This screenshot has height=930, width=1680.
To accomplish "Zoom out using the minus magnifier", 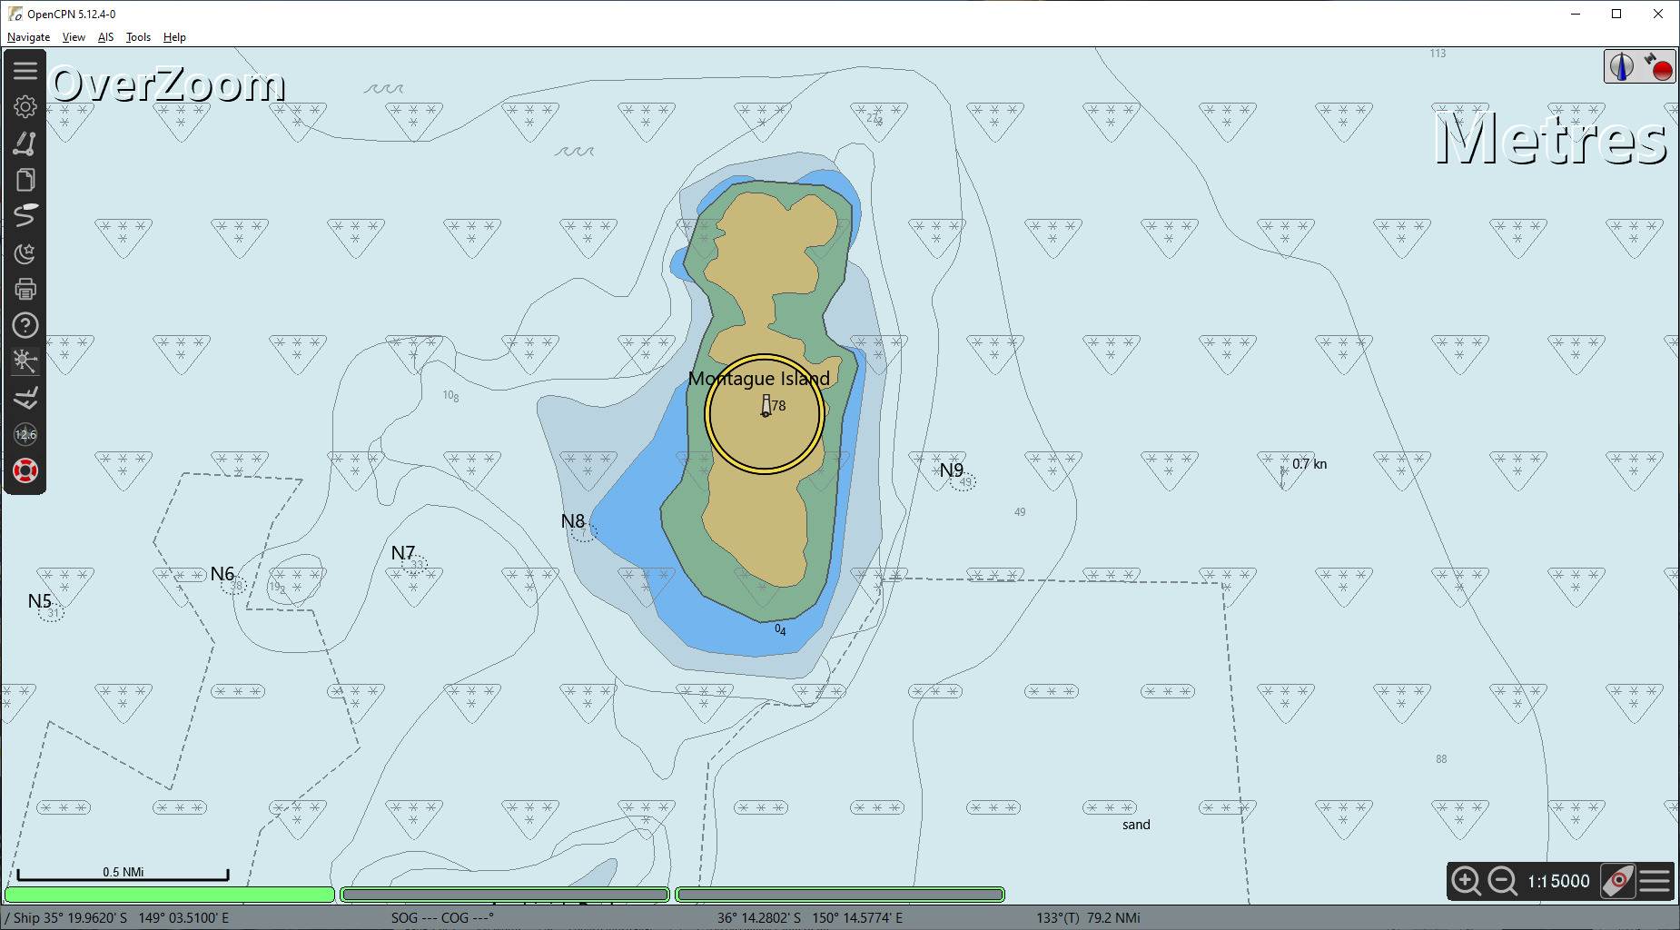I will [x=1502, y=881].
